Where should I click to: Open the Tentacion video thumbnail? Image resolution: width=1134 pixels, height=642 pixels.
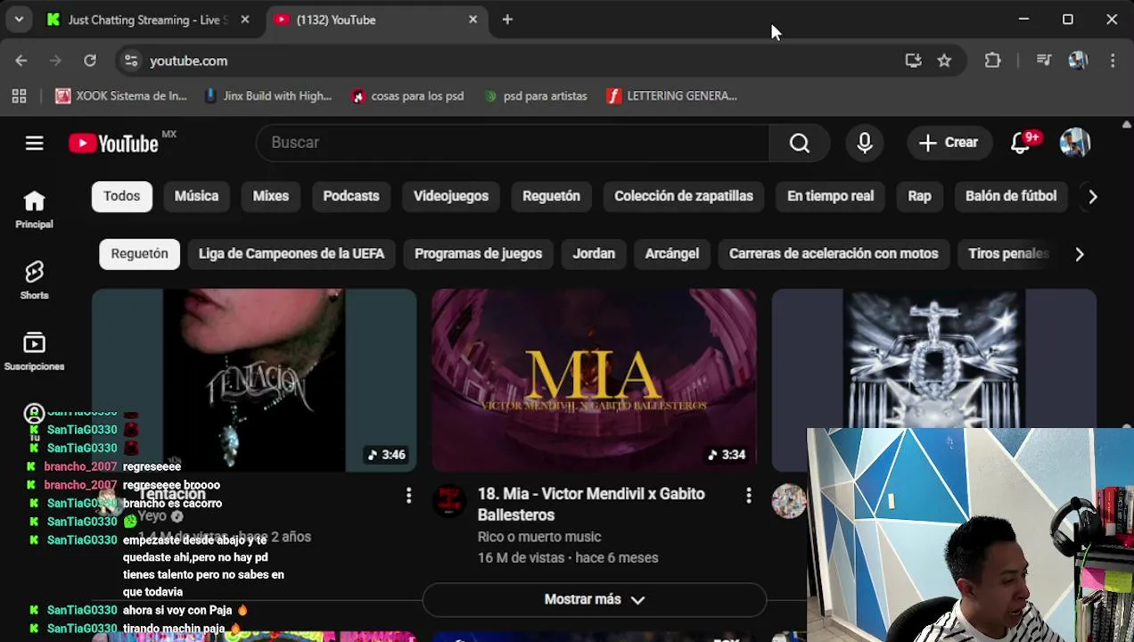(254, 380)
